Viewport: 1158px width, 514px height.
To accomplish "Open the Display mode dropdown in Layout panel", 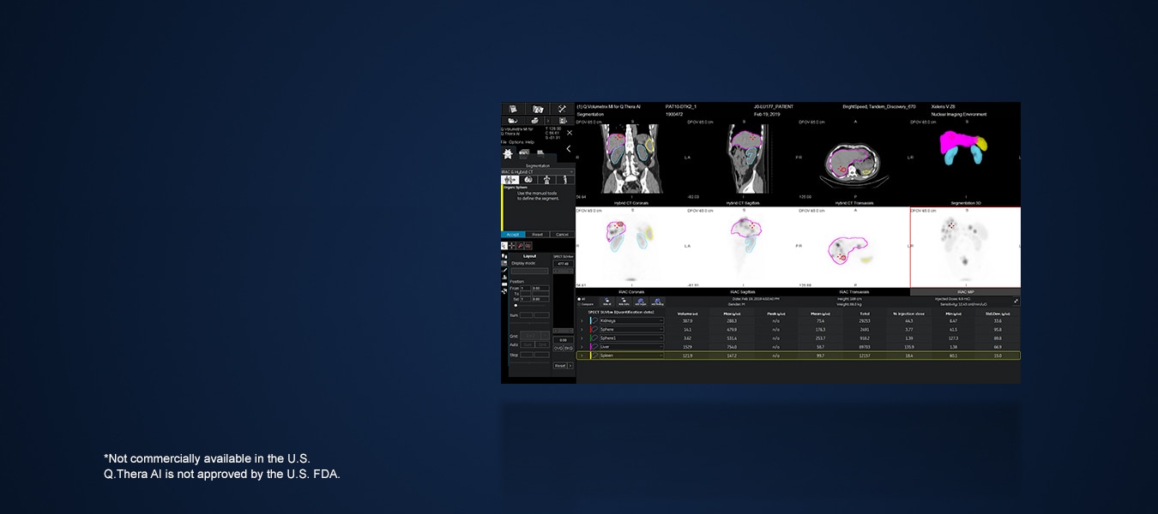I will 529,271.
